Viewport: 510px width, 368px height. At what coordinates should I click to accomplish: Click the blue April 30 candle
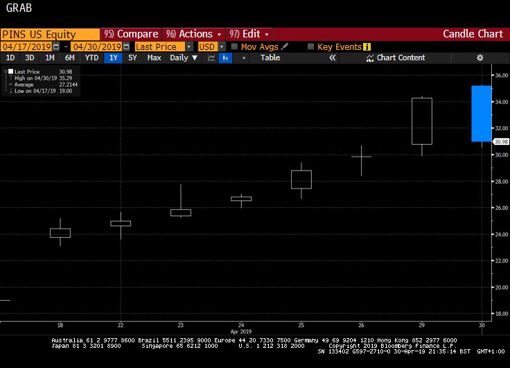(x=482, y=114)
